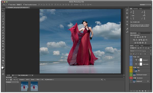Open the layer Kind filter dropdown

pyautogui.click(x=133, y=48)
